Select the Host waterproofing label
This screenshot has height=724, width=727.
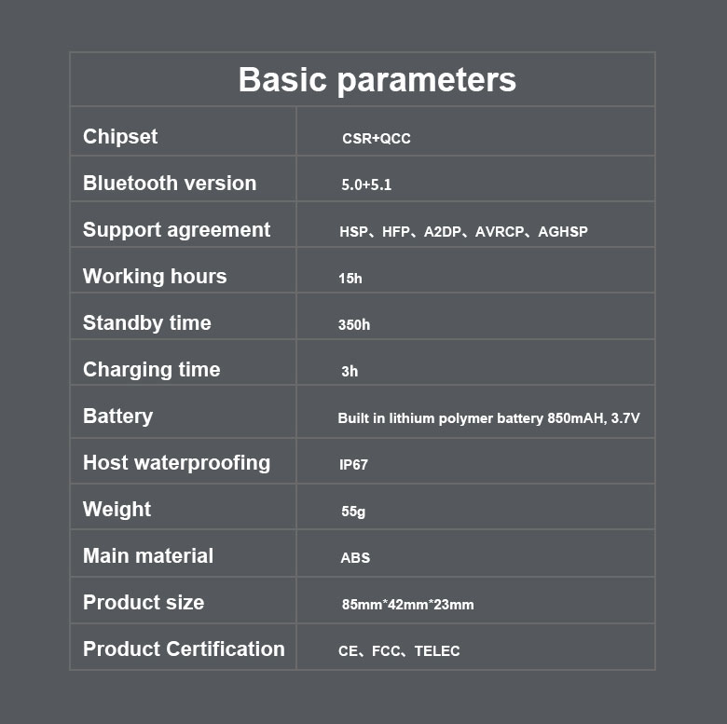click(x=177, y=463)
